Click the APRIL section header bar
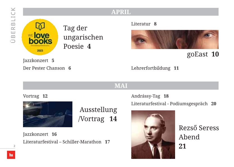This screenshot has width=234, height=167. (x=121, y=12)
